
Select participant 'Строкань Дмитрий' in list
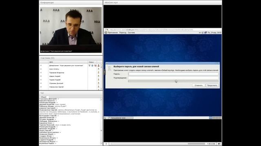pos(56,84)
